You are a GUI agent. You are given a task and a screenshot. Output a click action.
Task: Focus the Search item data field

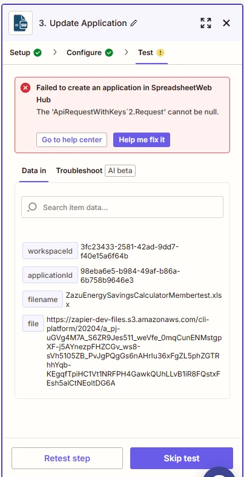tap(122, 207)
